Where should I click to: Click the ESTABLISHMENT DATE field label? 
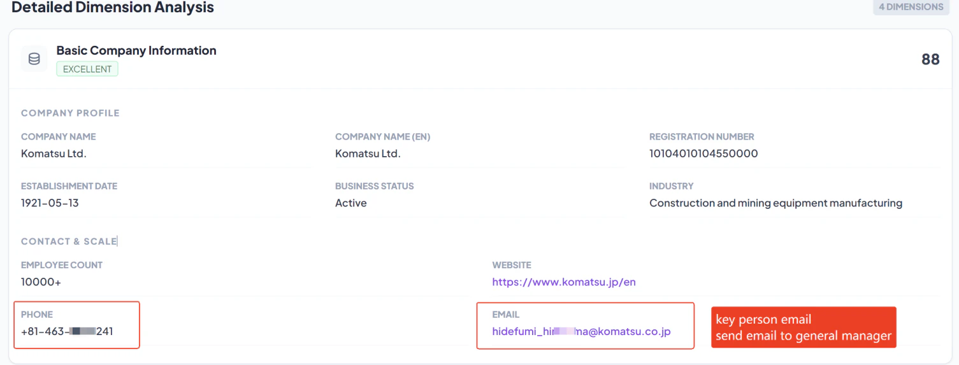pyautogui.click(x=69, y=186)
